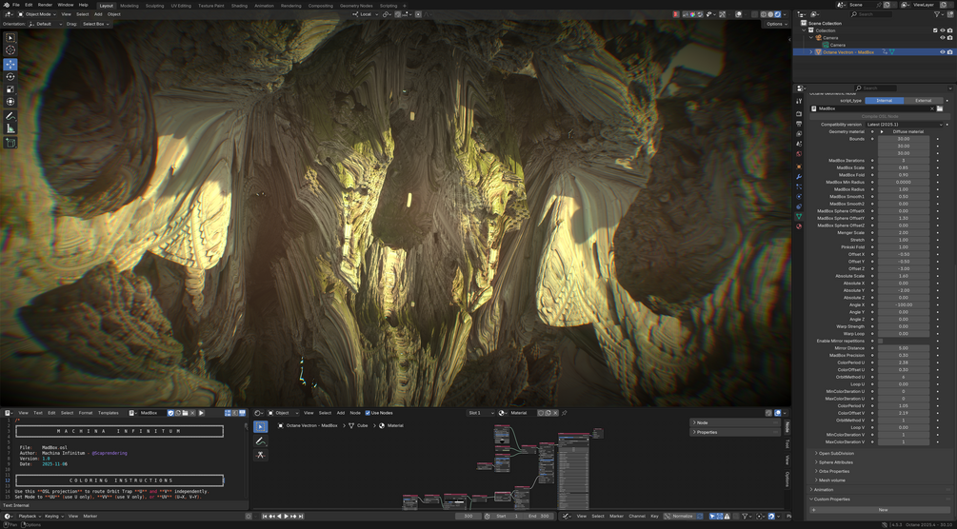Expand Octane Vectron - MadBox in outliner
The image size is (957, 529).
pyautogui.click(x=812, y=52)
